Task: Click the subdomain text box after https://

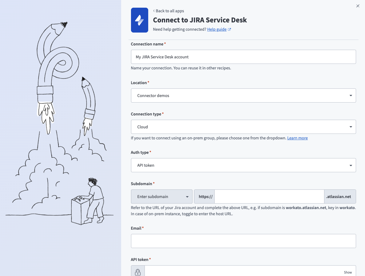Action: tap(269, 196)
